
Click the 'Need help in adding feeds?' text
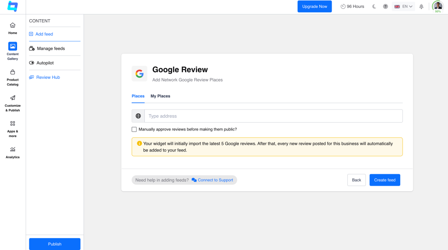(x=162, y=180)
